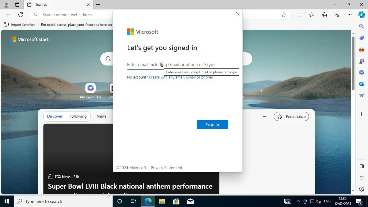Click the taskbar Type here to search box
This screenshot has width=368, height=207.
[63, 201]
